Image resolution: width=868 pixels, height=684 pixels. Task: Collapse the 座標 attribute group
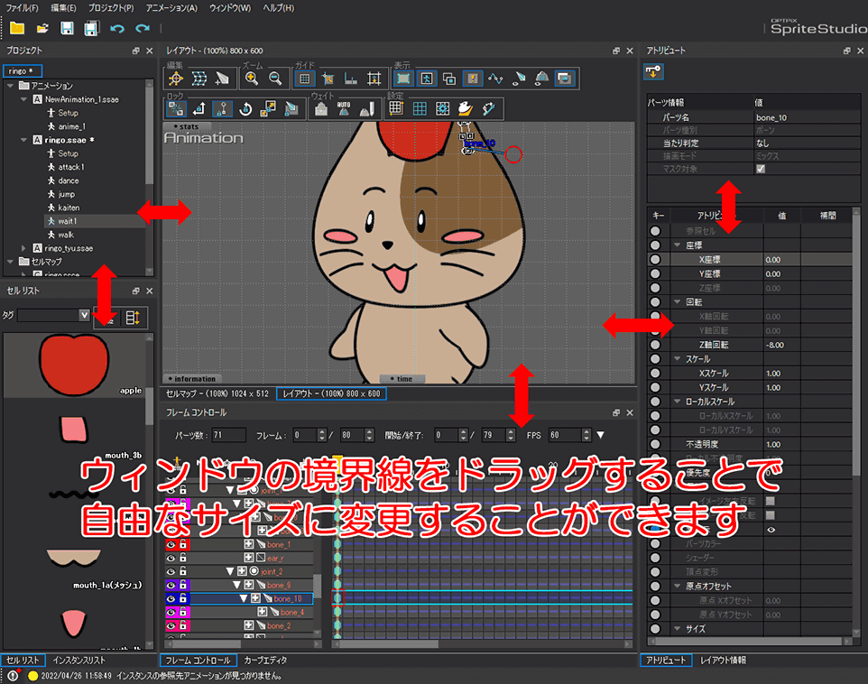click(x=677, y=245)
